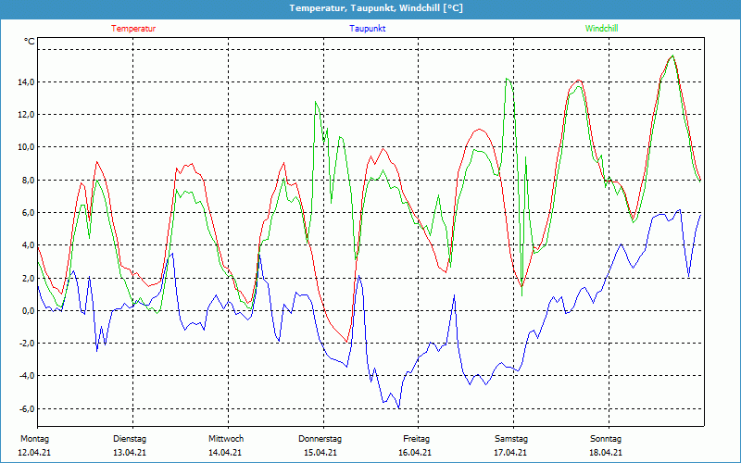Click the 12,0 y-axis value
Viewport: 741px width, 463px height.
(x=25, y=115)
